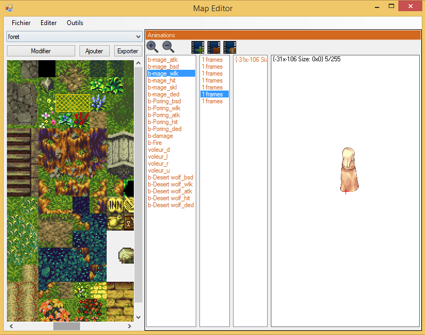Open the Fichier menu
This screenshot has width=425, height=335.
click(21, 23)
